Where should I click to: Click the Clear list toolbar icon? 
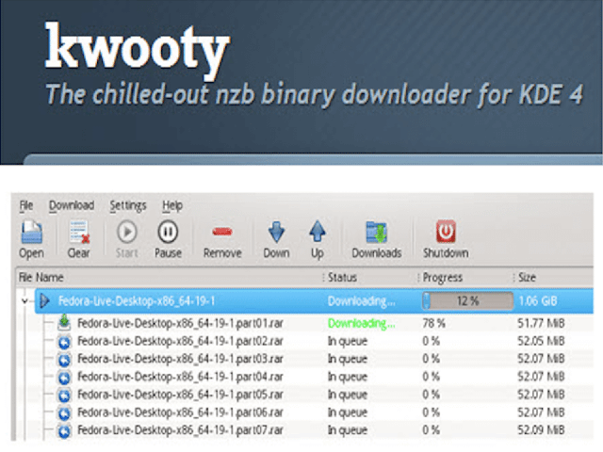[79, 233]
